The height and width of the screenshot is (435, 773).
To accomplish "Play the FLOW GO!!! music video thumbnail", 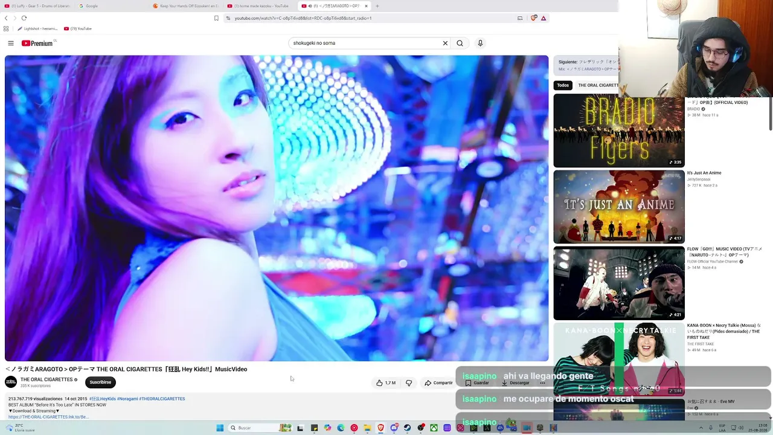I will click(x=619, y=283).
